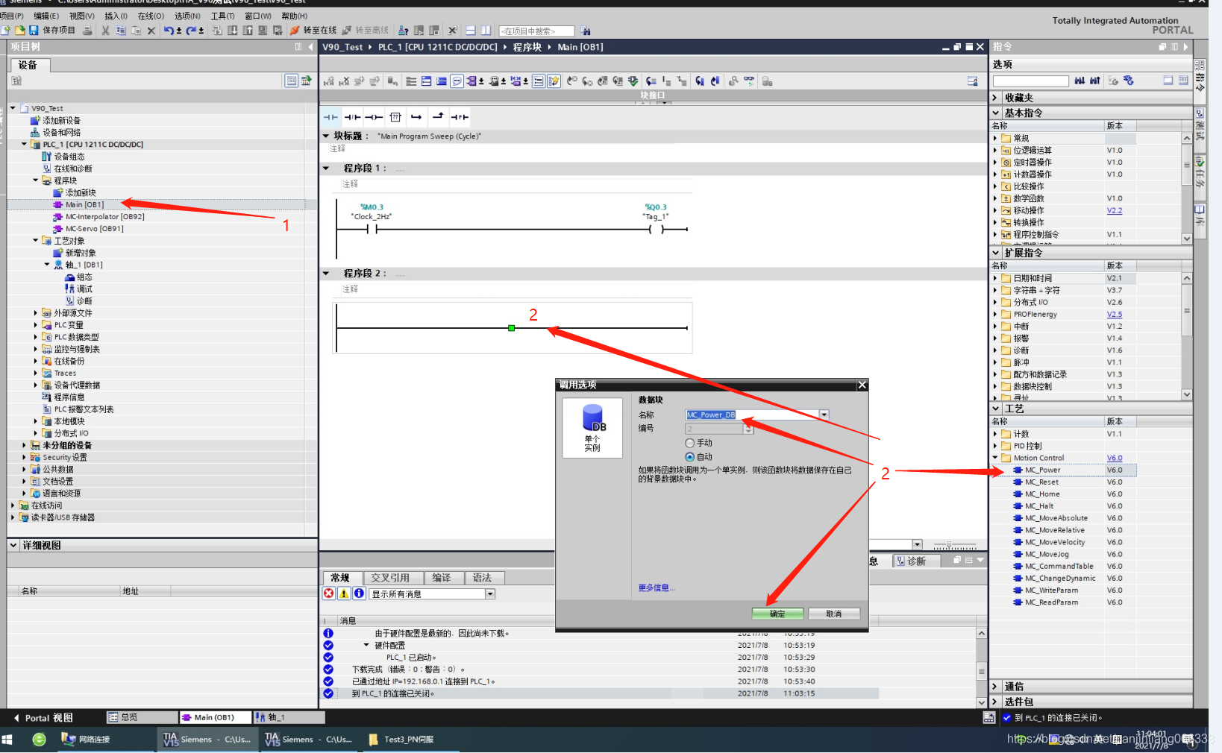Open the 更多信息 link
The image size is (1222, 753).
click(656, 587)
